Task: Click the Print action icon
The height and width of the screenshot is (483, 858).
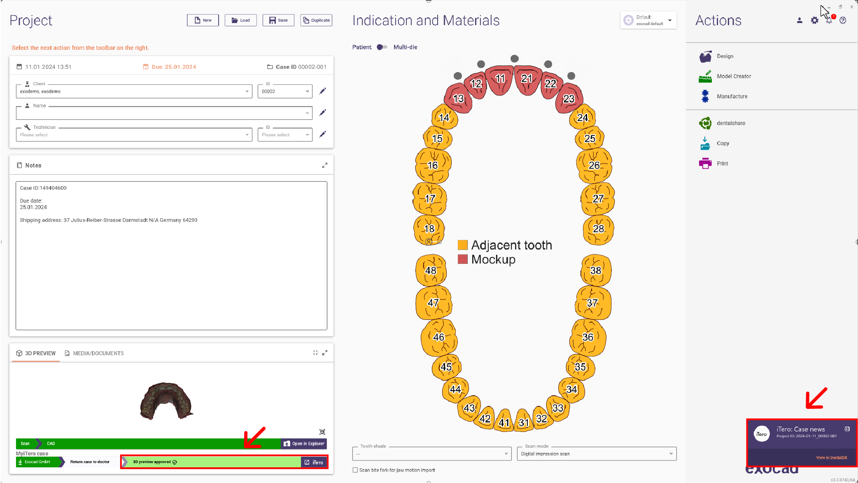Action: (x=705, y=163)
